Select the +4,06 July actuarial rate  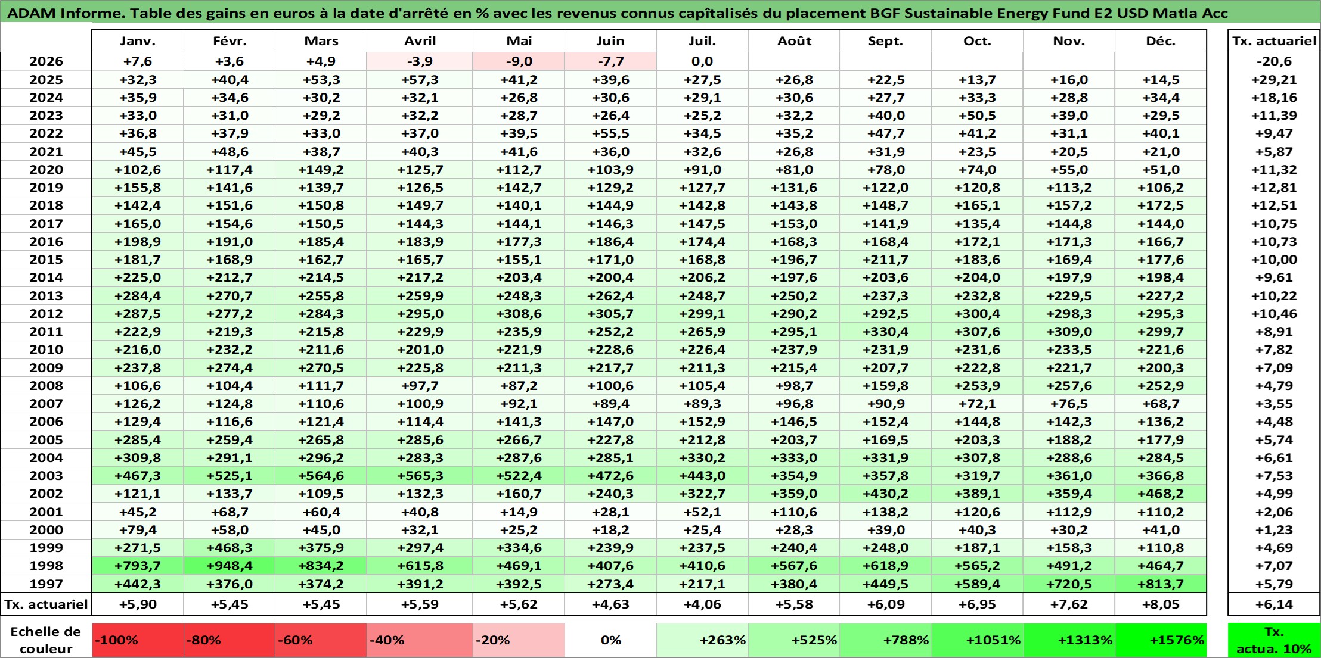point(702,604)
